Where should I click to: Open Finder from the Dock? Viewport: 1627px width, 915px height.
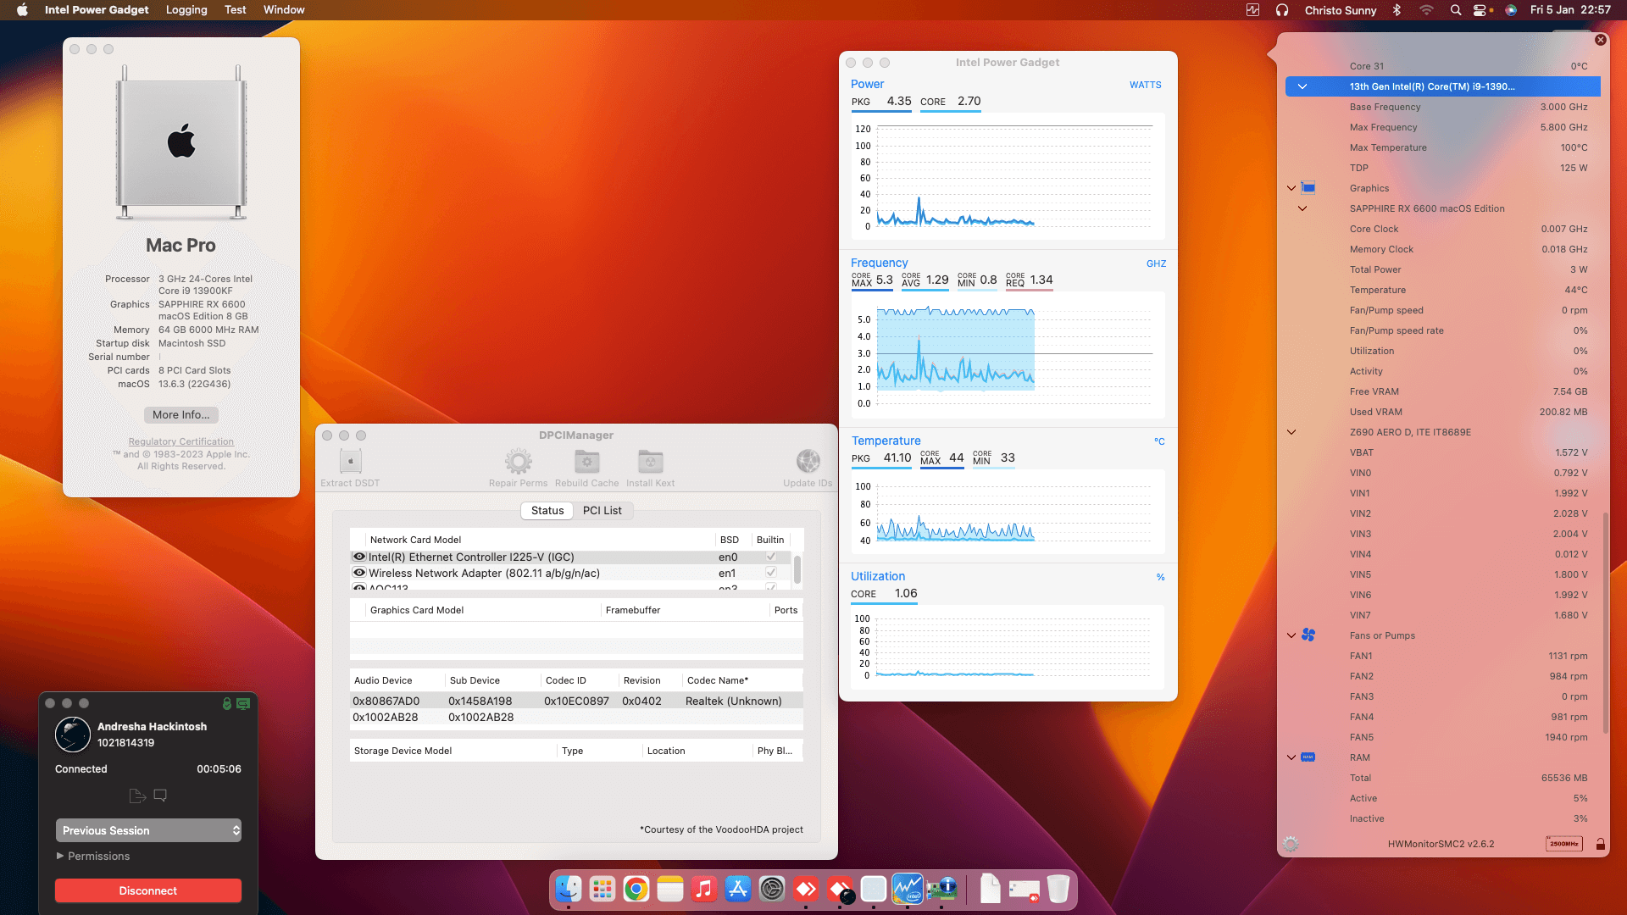(x=569, y=889)
